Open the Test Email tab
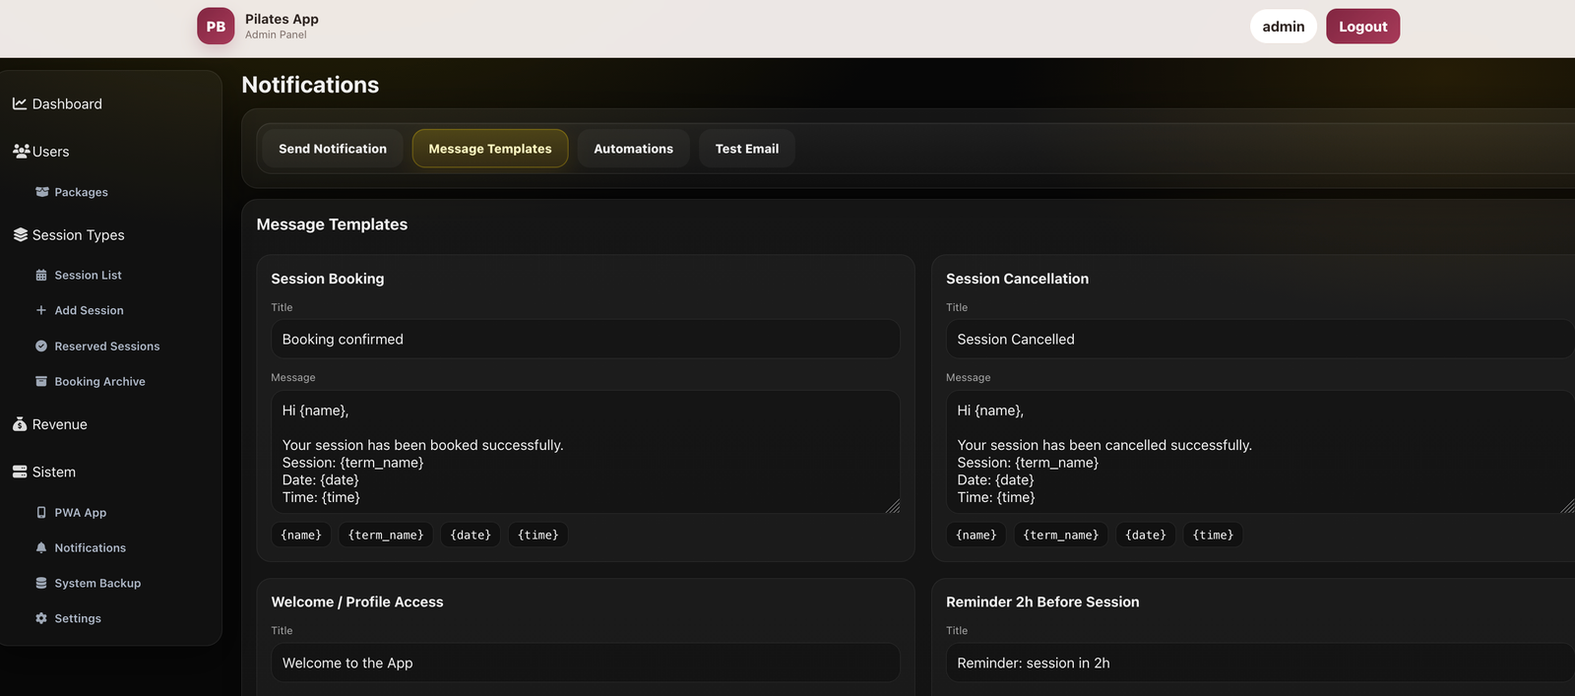 (747, 149)
